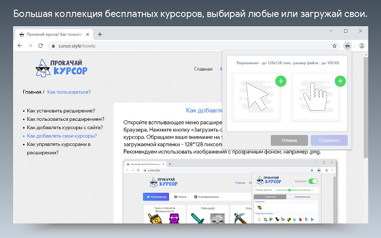Select Анимированные tab in embedded screenshot

(x=207, y=197)
